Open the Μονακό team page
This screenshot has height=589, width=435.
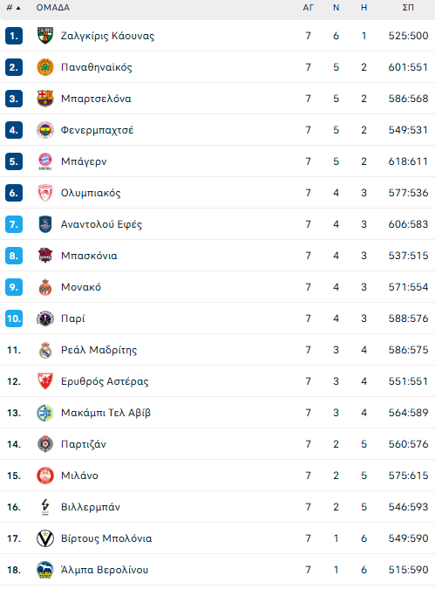pyautogui.click(x=81, y=287)
